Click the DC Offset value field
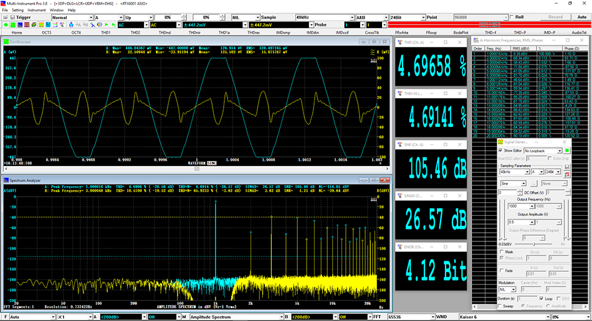Image resolution: width=592 pixels, height=321 pixels. click(x=507, y=192)
